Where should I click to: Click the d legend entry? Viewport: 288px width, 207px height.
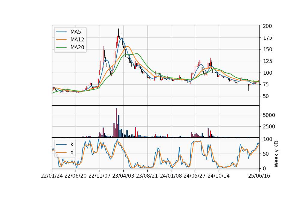[65, 152]
